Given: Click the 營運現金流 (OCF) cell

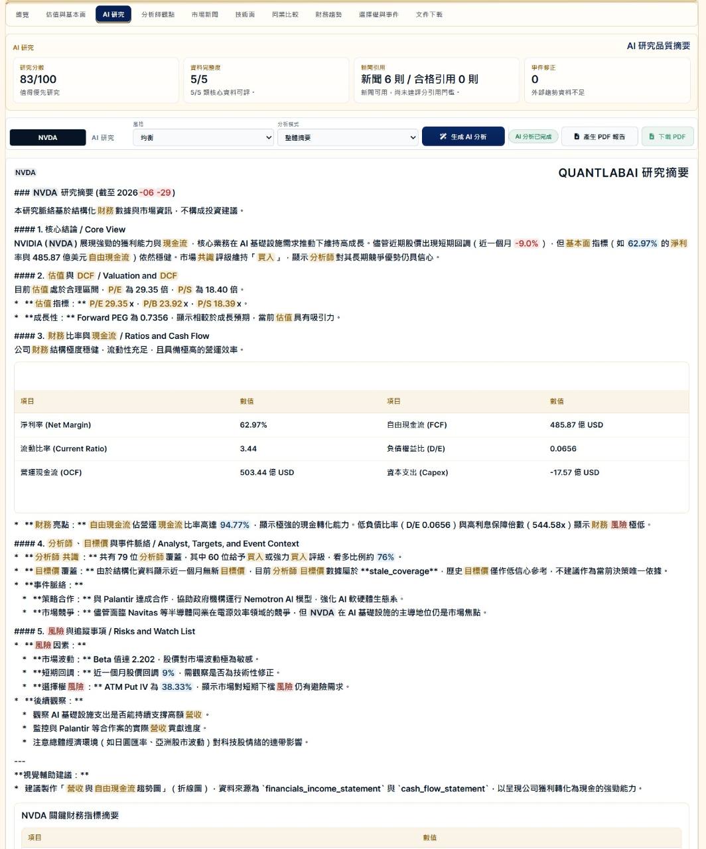Looking at the screenshot, I should click(x=51, y=472).
